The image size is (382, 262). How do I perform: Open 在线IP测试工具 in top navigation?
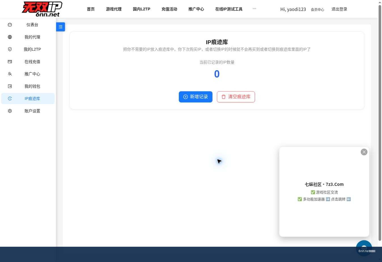pyautogui.click(x=229, y=9)
